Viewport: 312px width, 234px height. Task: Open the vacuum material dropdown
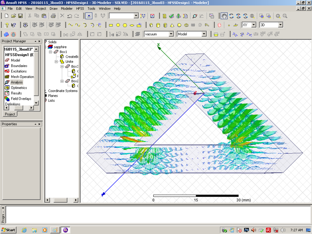point(171,34)
